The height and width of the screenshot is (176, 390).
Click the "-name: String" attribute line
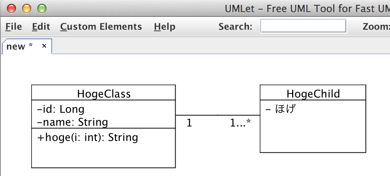click(x=72, y=122)
